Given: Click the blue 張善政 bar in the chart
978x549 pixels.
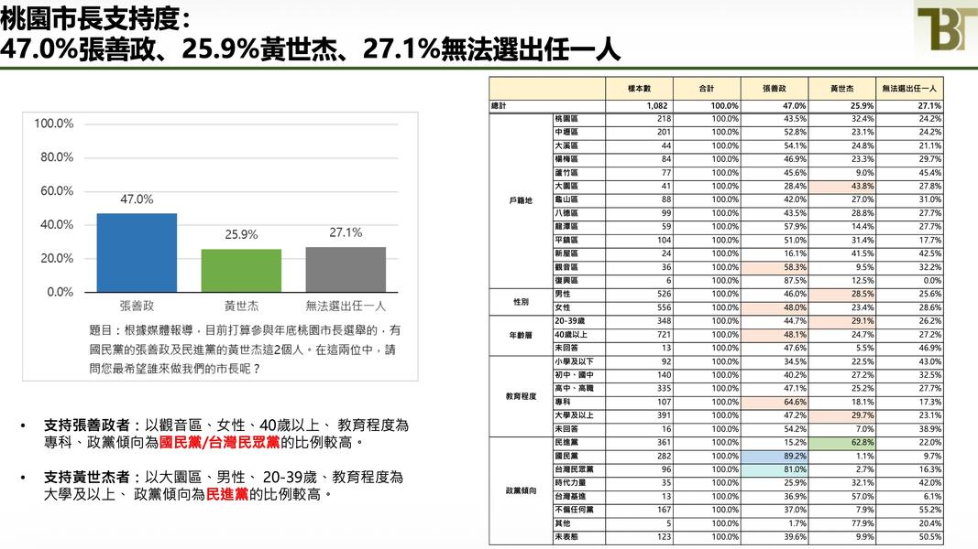Looking at the screenshot, I should pos(137,253).
